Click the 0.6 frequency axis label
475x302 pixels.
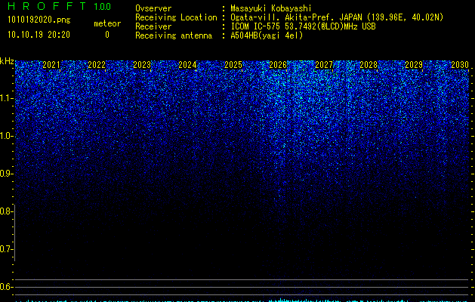(x=7, y=287)
